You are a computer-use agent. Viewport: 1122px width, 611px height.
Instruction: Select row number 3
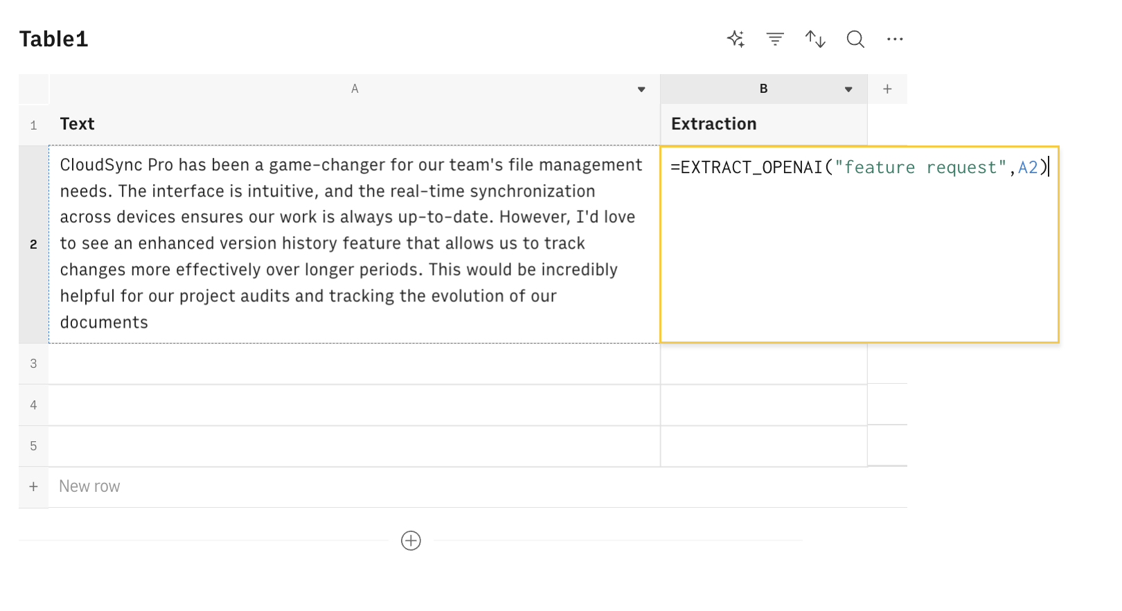(33, 364)
